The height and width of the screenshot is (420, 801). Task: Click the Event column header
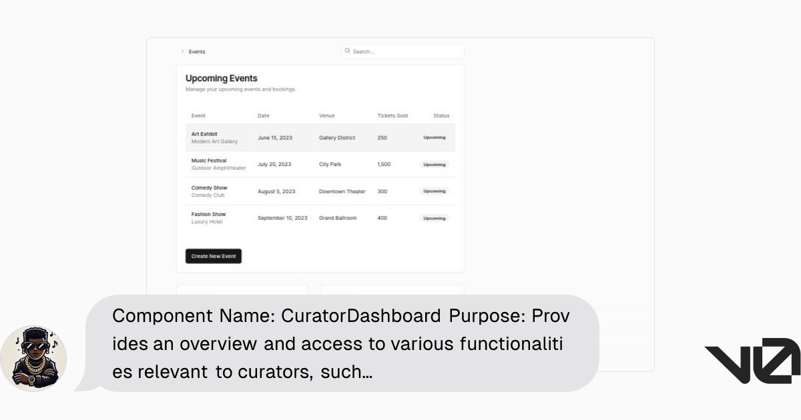click(x=198, y=115)
